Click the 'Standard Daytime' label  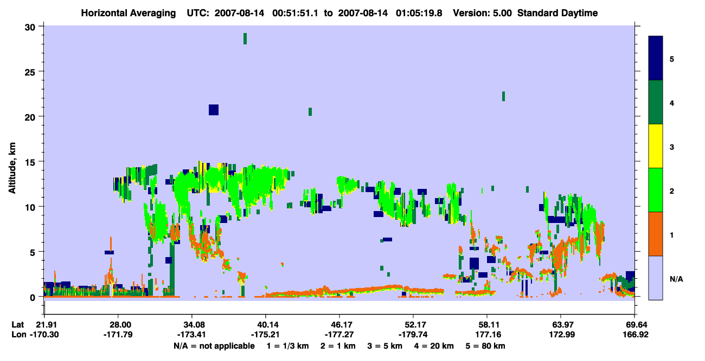(557, 13)
